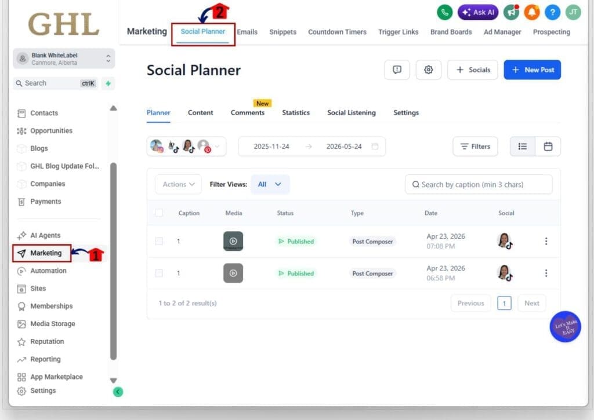Select the checkbox for the second post row
The image size is (594, 420).
(x=159, y=273)
